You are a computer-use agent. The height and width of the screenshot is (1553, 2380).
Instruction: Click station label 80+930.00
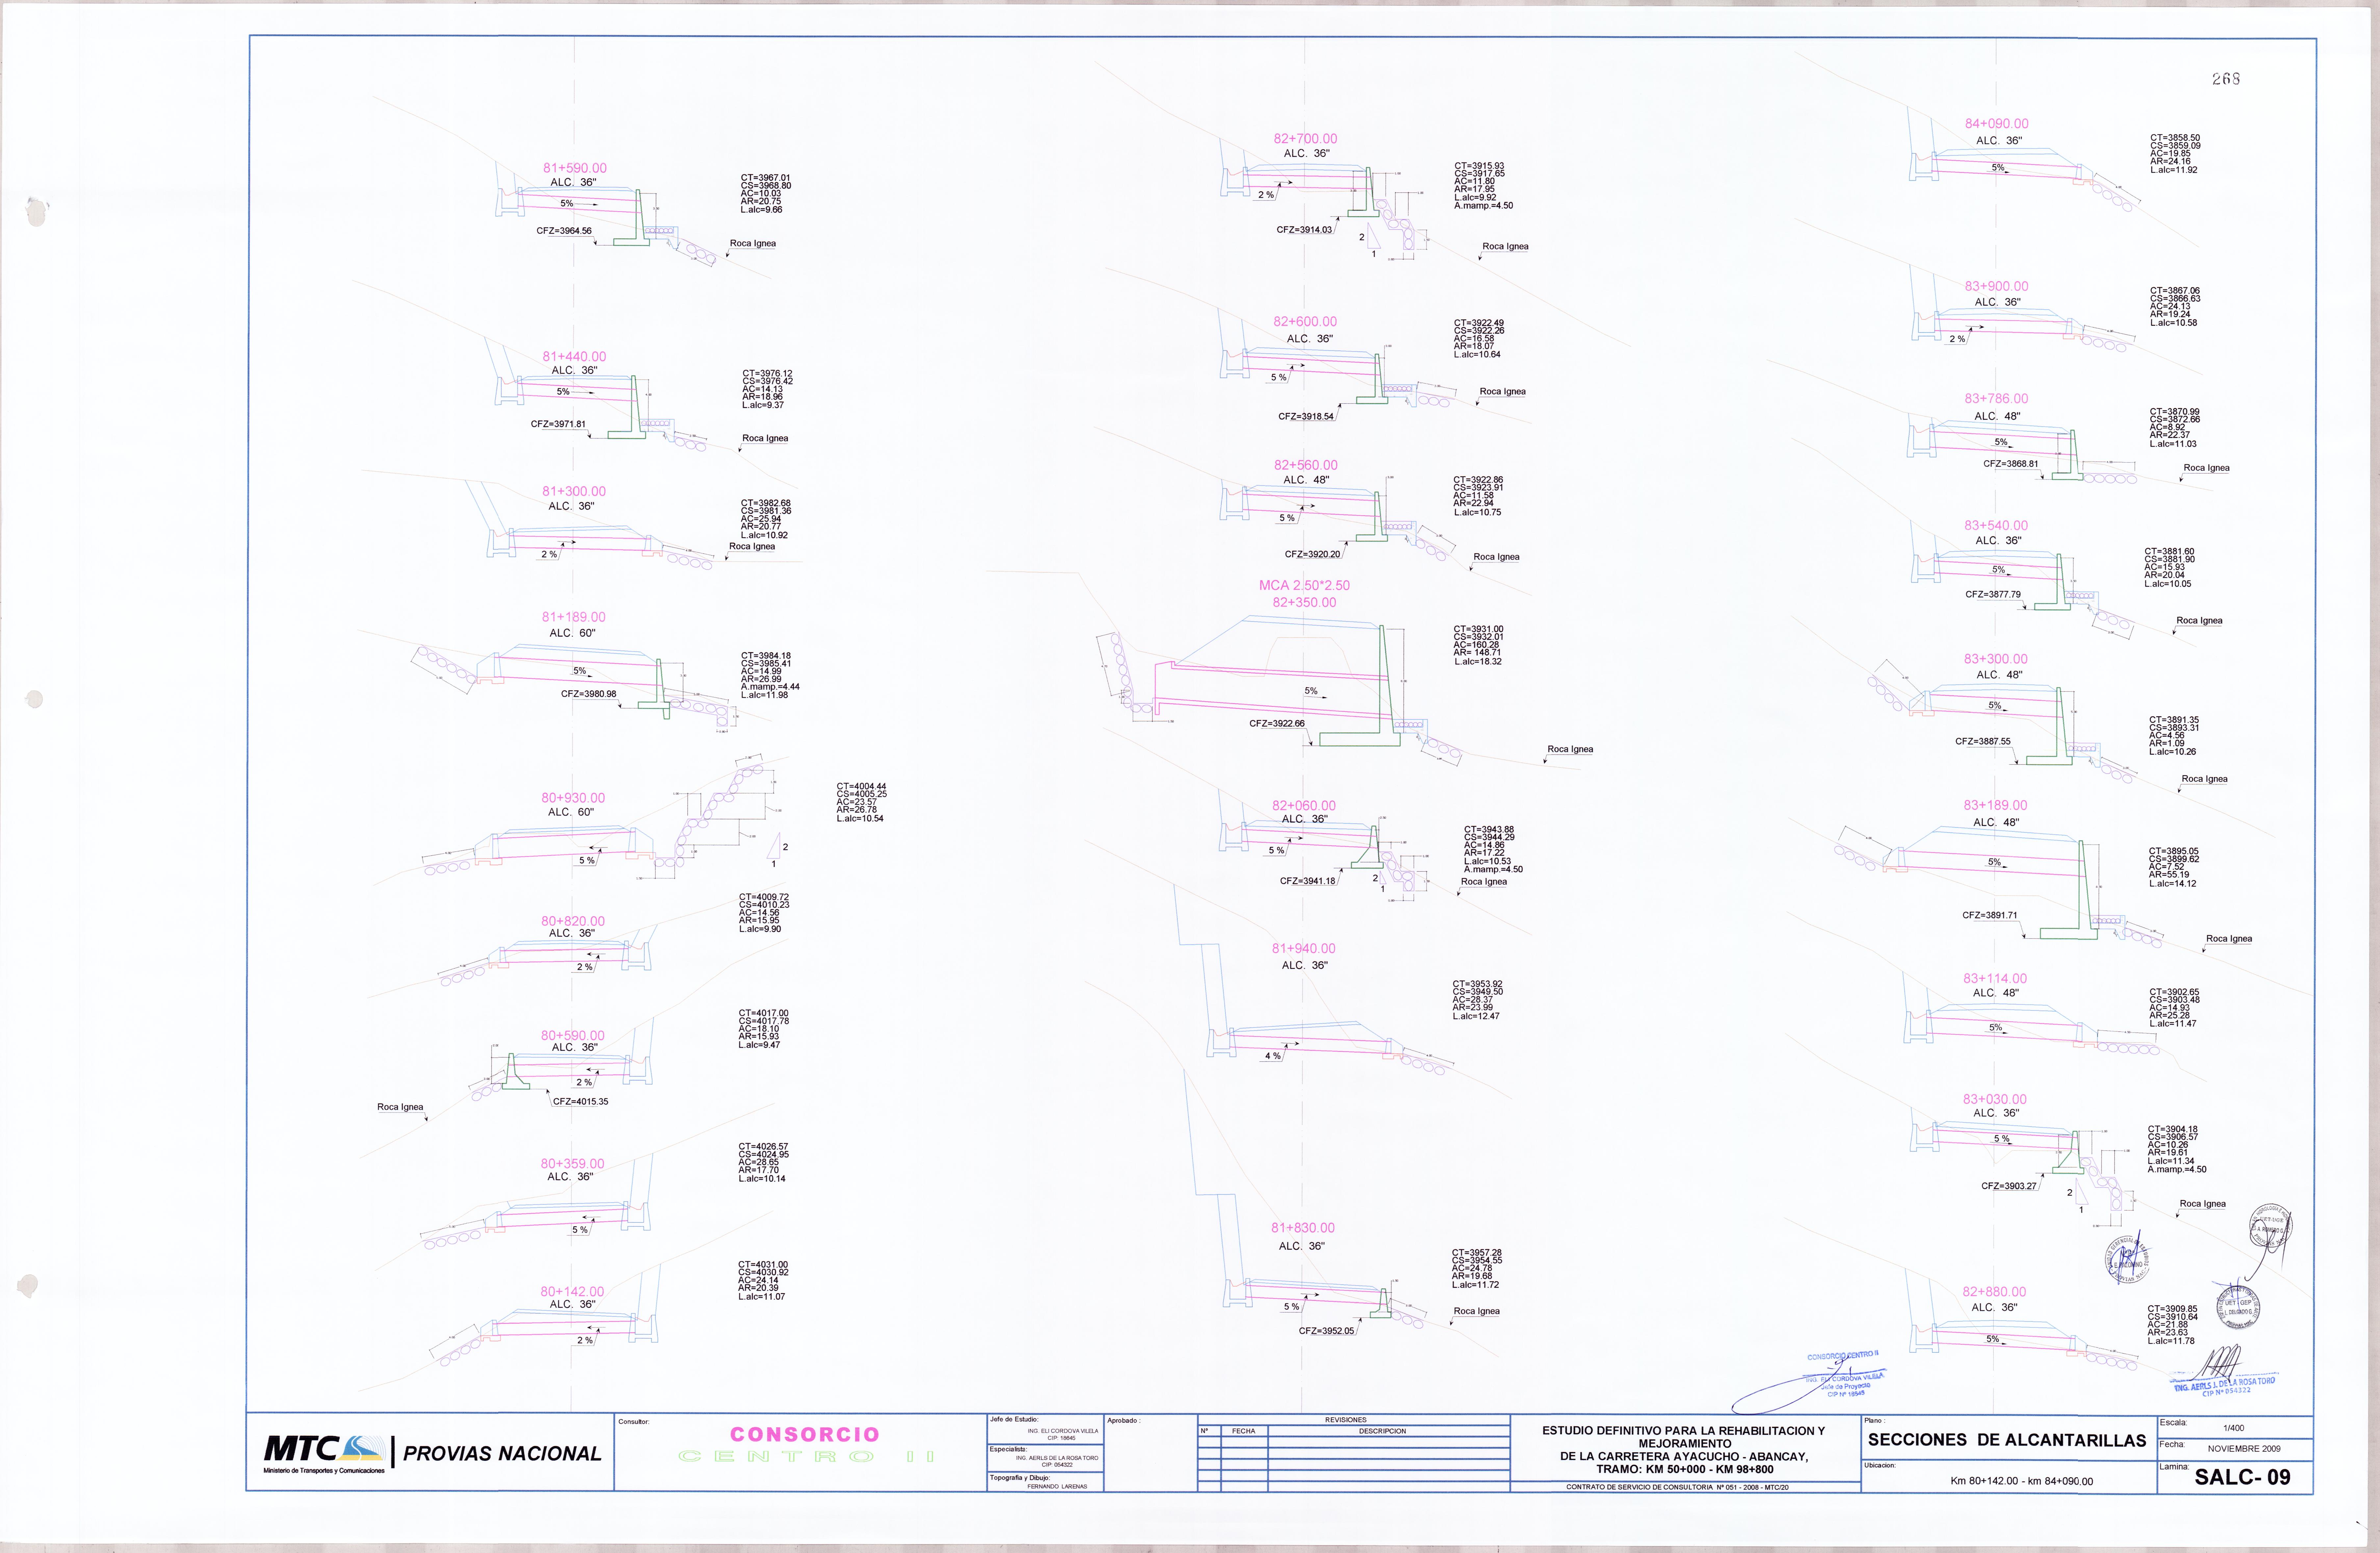(x=573, y=798)
